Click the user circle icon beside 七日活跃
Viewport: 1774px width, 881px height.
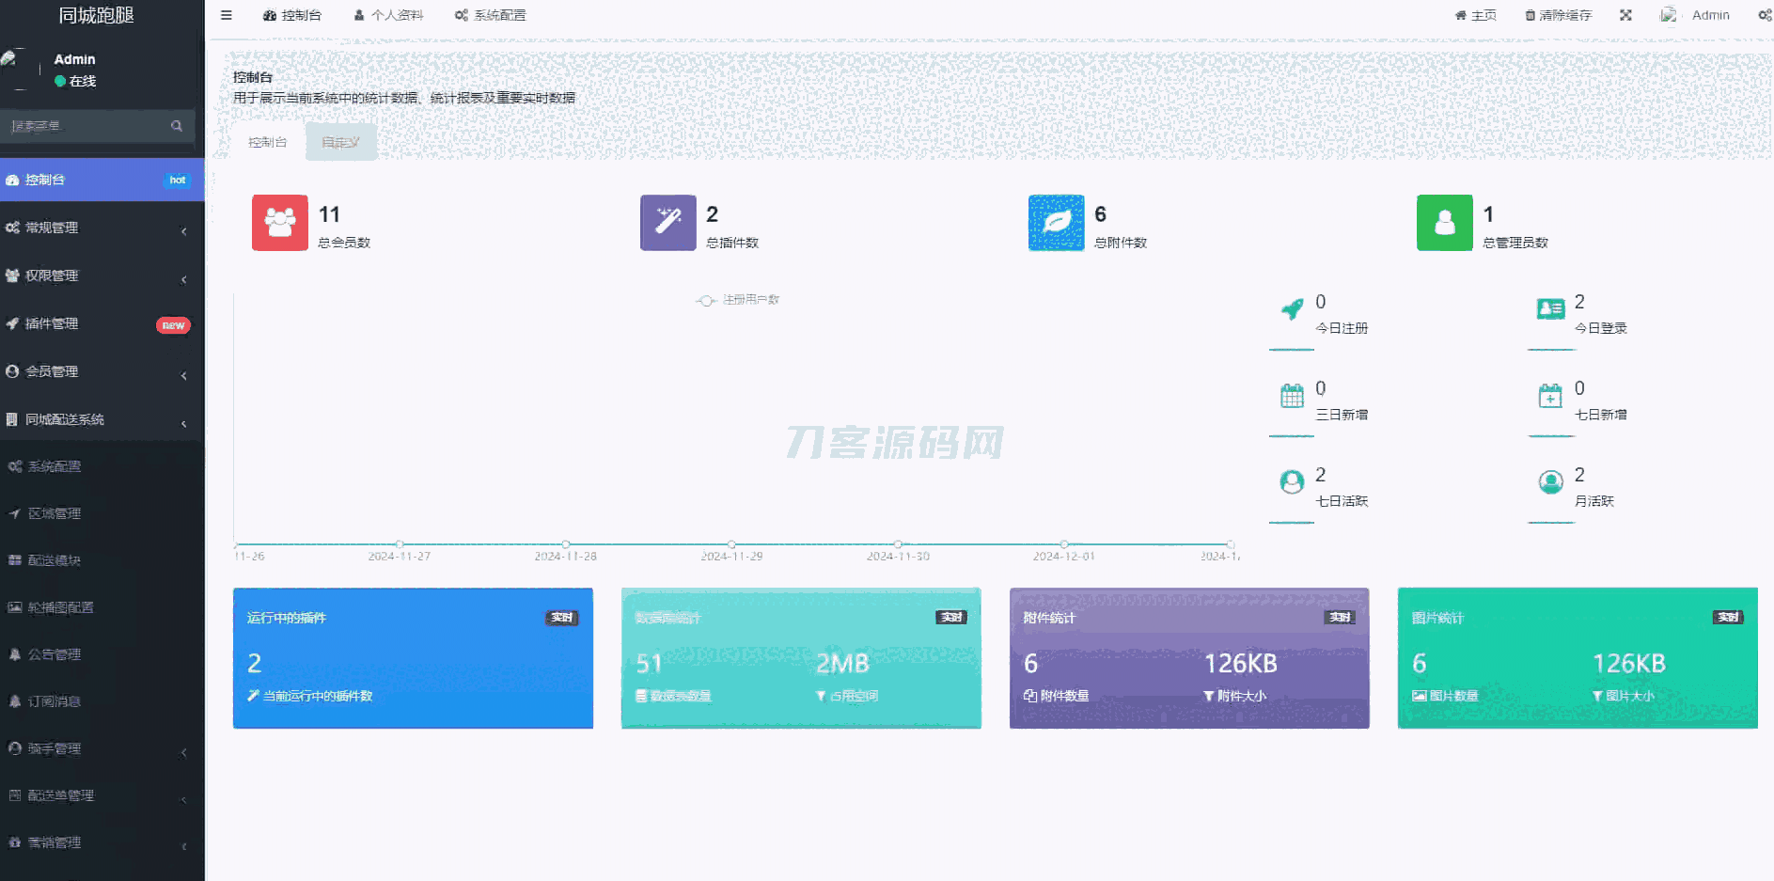[x=1293, y=482]
